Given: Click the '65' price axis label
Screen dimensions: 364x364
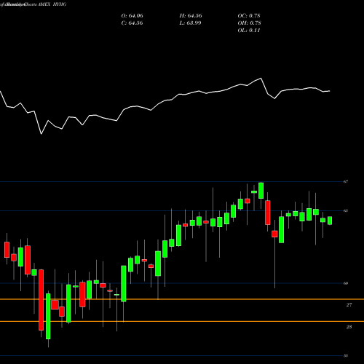Looking at the screenshot, I should 346,210.
